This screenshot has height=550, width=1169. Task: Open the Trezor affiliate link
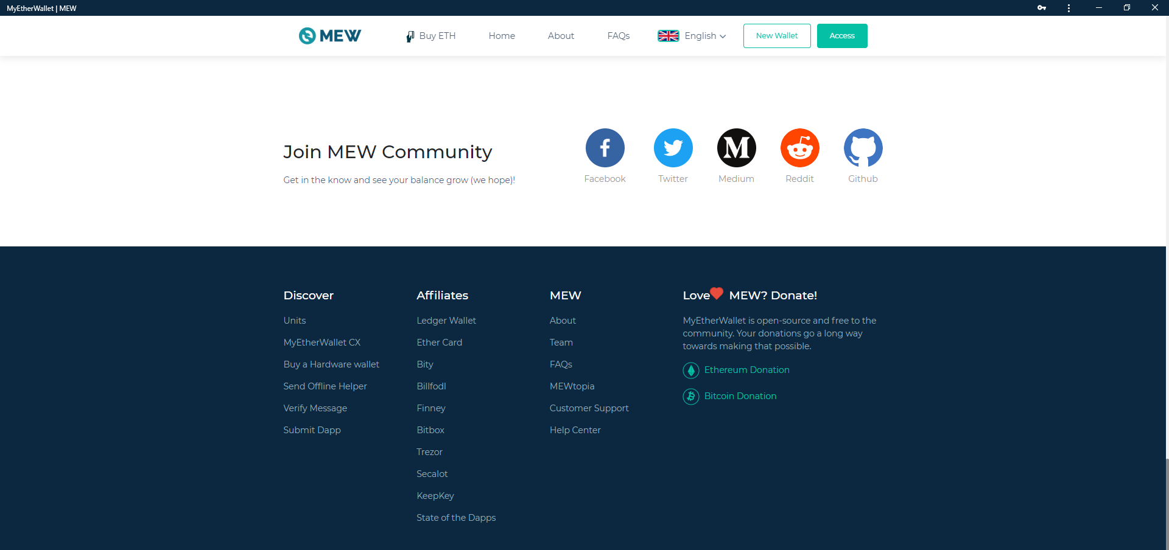click(429, 452)
